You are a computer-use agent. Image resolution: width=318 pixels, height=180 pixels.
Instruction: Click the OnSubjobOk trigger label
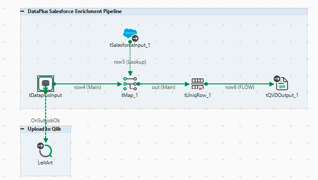46,121
